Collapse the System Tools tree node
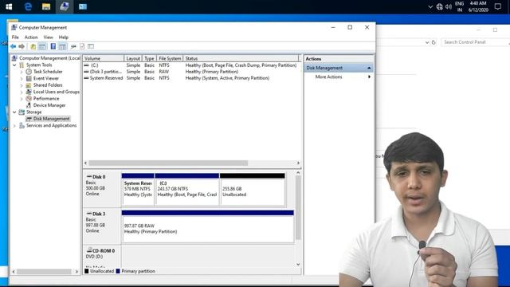The width and height of the screenshot is (510, 287). tap(14, 65)
